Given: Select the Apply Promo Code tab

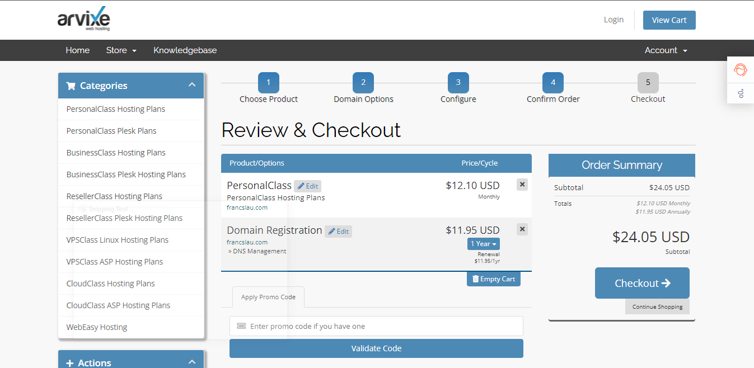Looking at the screenshot, I should tap(268, 297).
